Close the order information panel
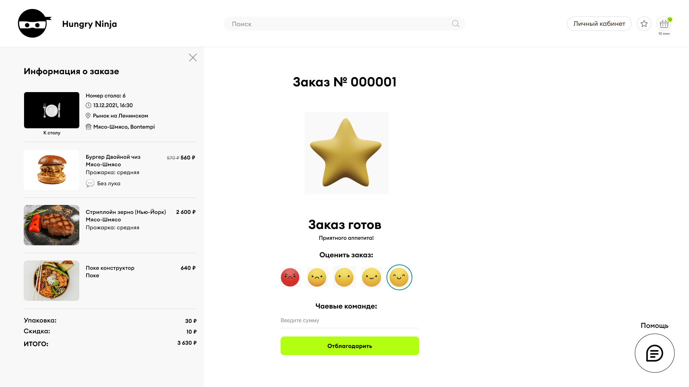Screen dimensions: 689x387 pos(193,58)
